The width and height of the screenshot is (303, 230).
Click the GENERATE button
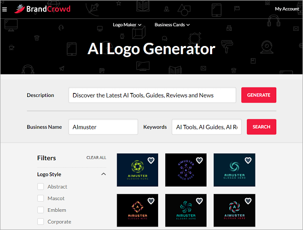259,95
